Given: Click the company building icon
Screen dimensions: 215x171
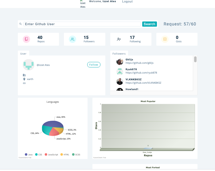Looking at the screenshot, I should [x=24, y=75].
